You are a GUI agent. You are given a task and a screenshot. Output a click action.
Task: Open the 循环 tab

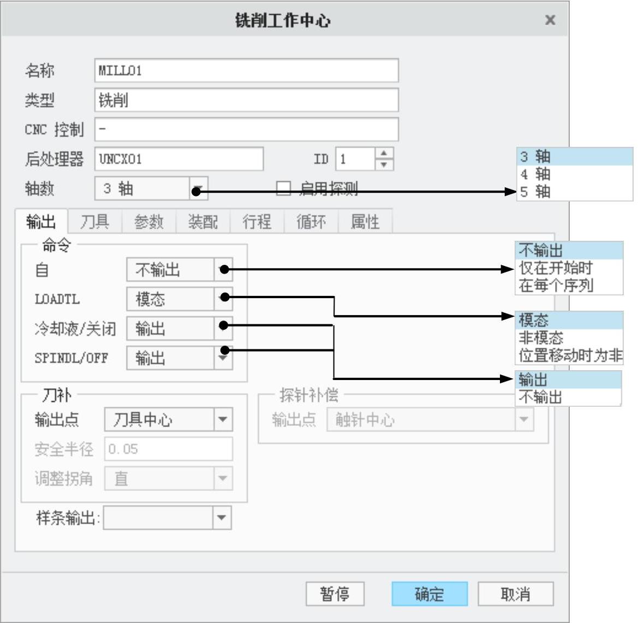311,222
